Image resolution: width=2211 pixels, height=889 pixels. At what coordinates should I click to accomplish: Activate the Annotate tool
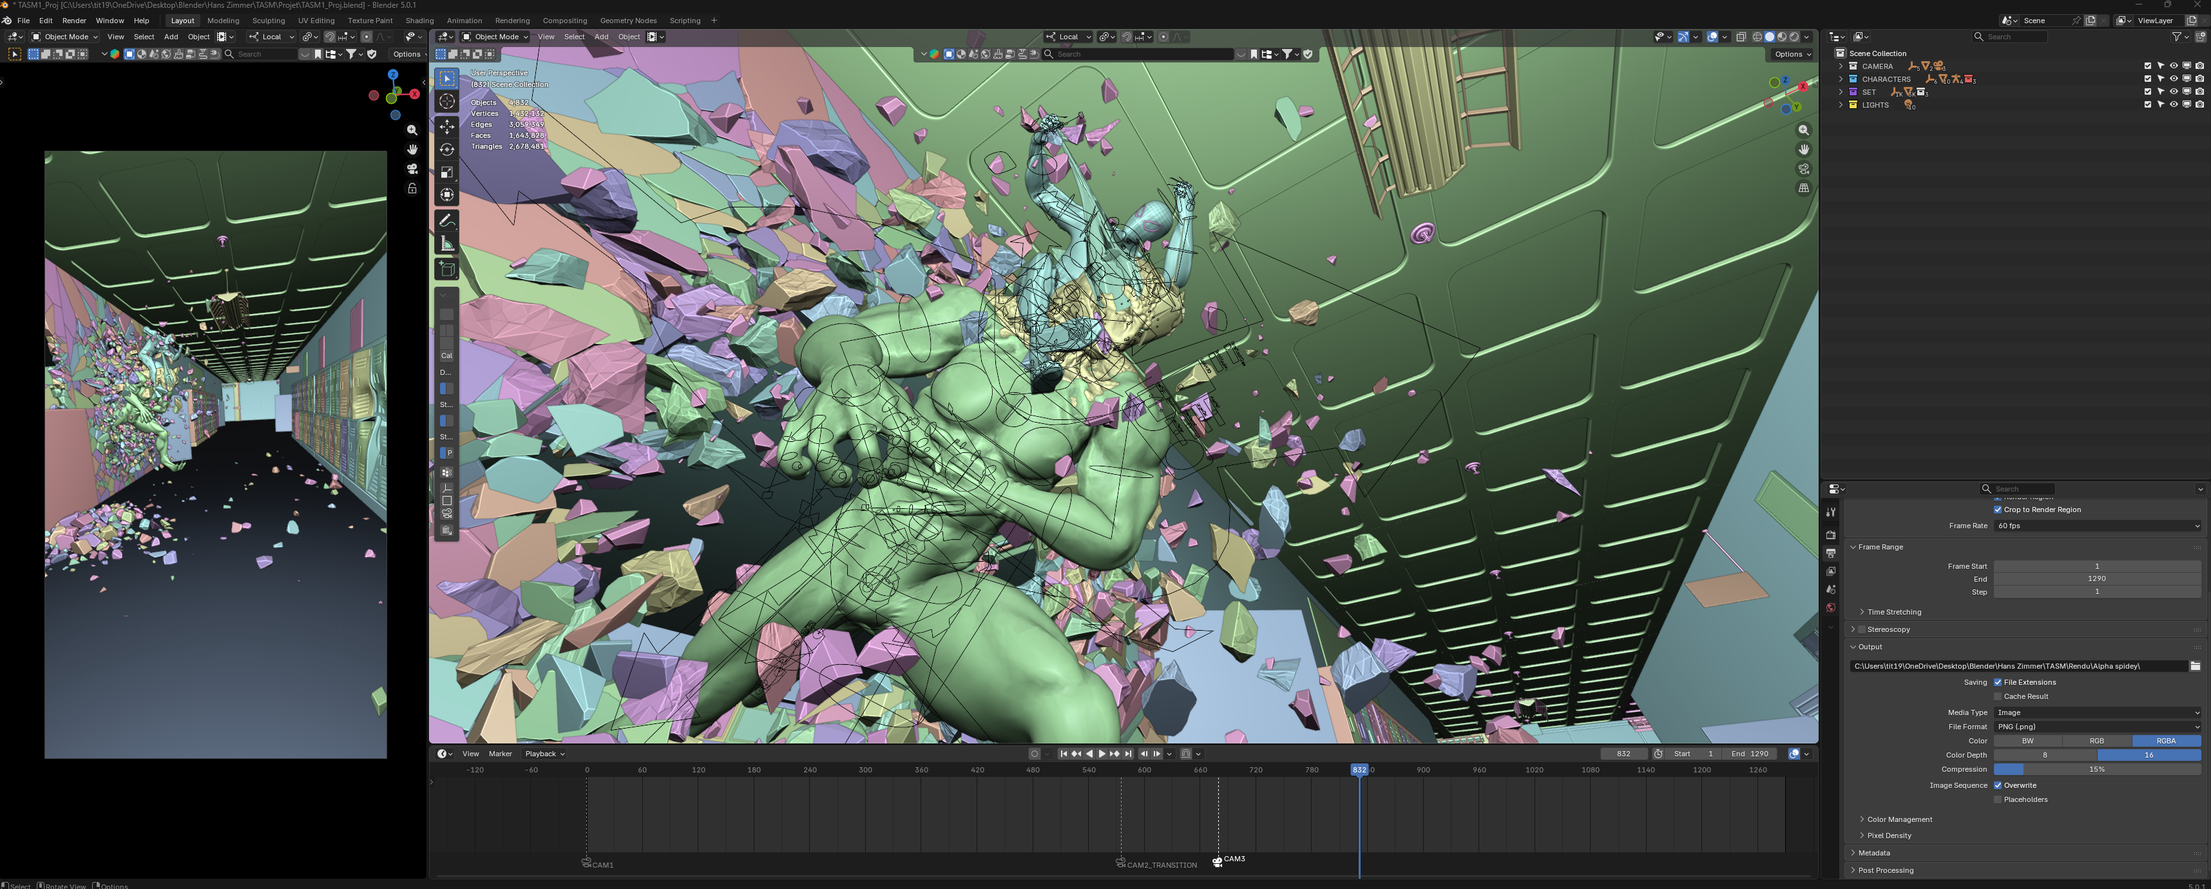[447, 220]
